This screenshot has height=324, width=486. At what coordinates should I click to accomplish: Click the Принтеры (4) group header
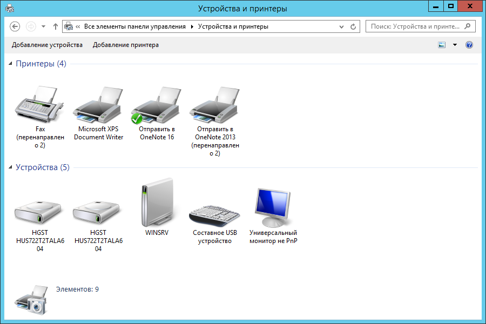(x=41, y=64)
